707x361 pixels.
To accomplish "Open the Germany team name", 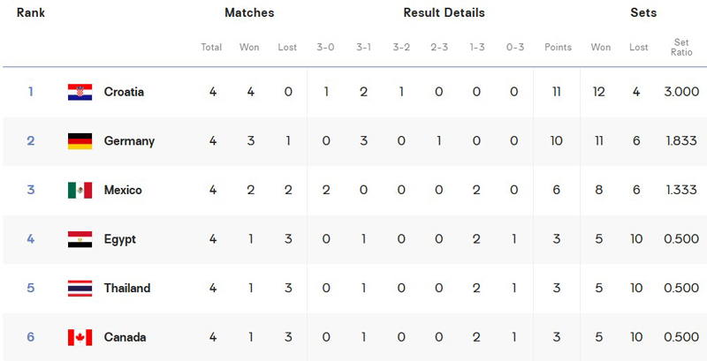I will tap(129, 141).
